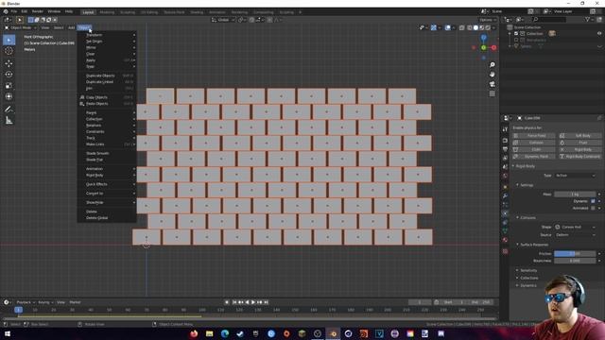Image resolution: width=605 pixels, height=340 pixels.
Task: Click the Dynamic Paint button
Action: (x=534, y=157)
